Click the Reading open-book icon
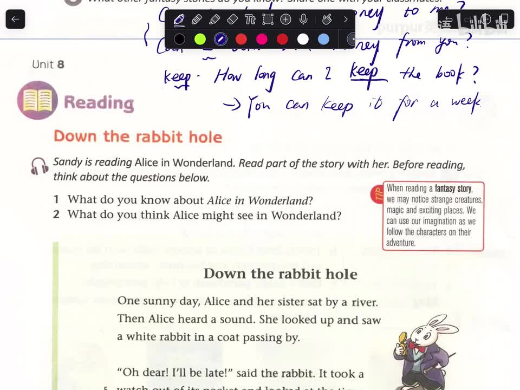The image size is (520, 390). pos(37,100)
